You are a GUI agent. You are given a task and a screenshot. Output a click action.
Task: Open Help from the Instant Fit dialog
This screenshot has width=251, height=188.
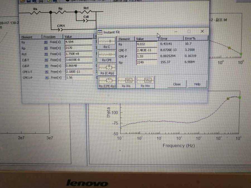tap(197, 84)
